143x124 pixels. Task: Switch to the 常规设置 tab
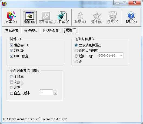12,30
